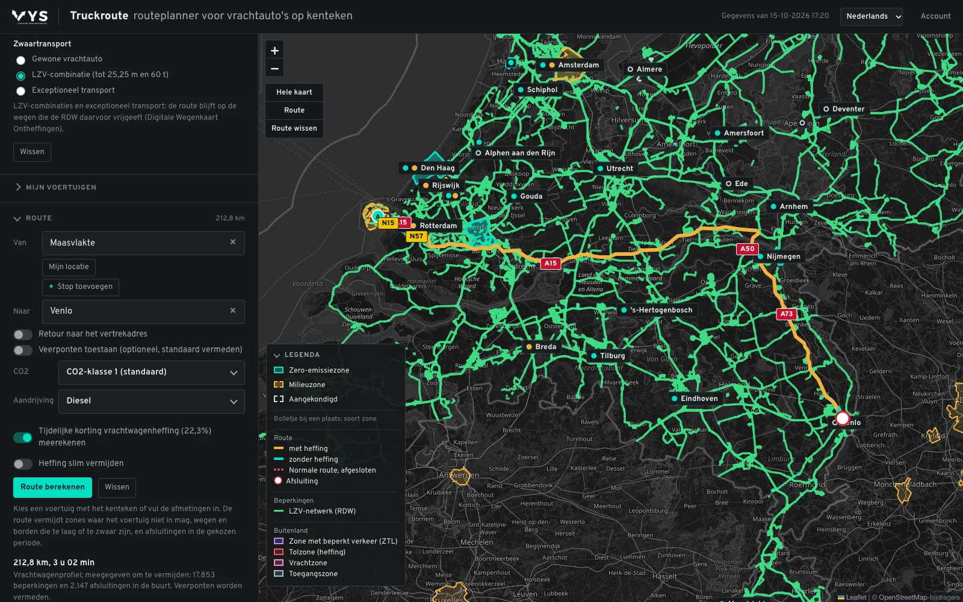963x602 pixels.
Task: Zoom out the map with minus icon
Action: click(x=274, y=69)
